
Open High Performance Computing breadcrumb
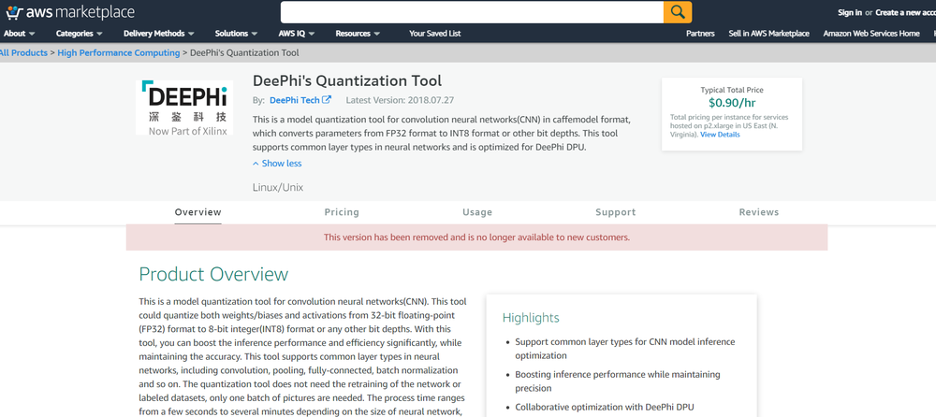[119, 52]
